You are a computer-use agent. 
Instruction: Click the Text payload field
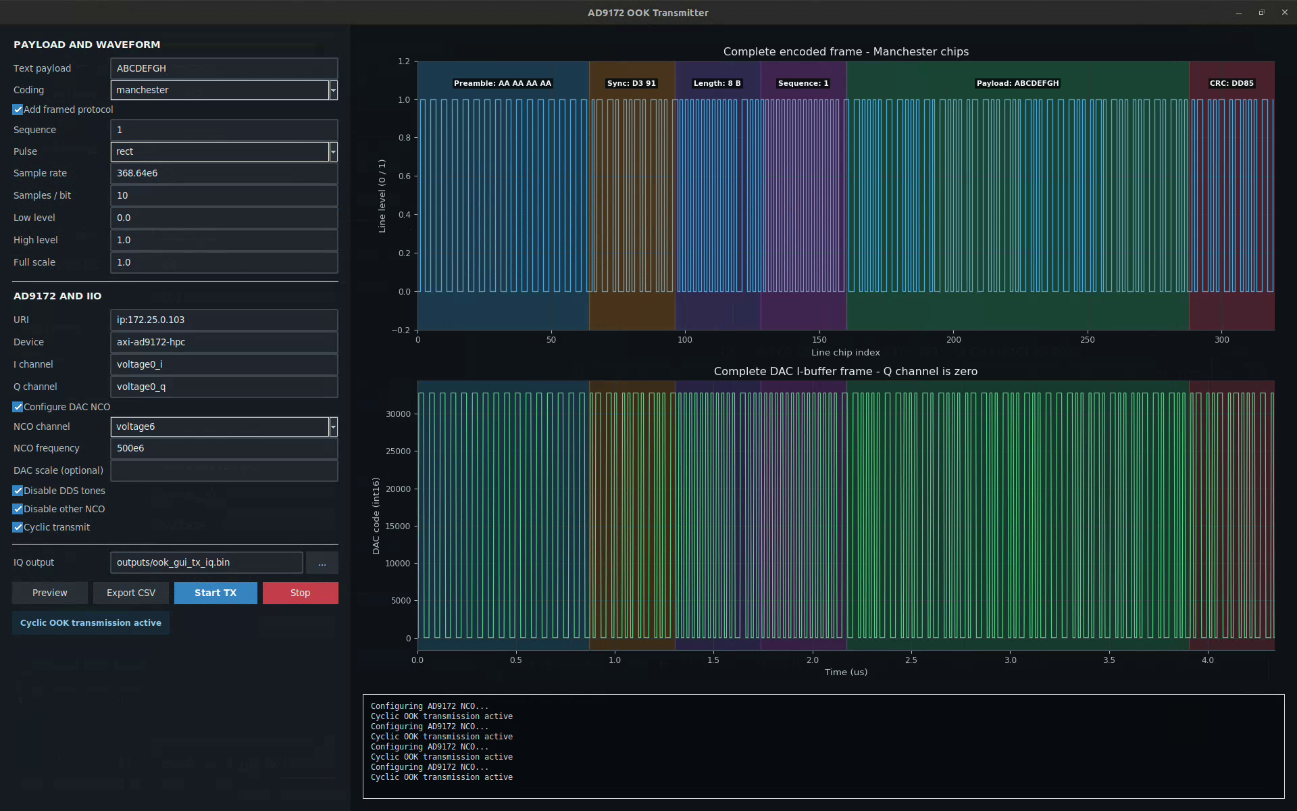224,68
